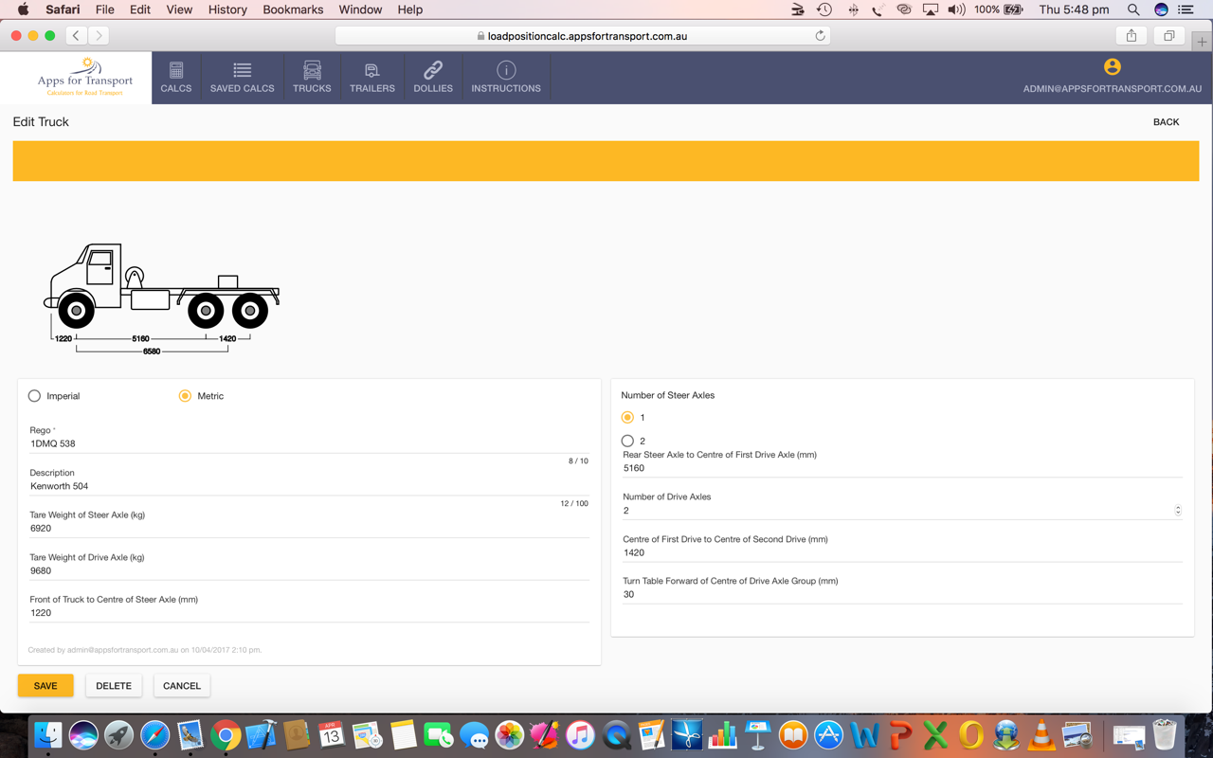
Task: Open Spotlight search in menu bar
Action: click(x=1133, y=9)
